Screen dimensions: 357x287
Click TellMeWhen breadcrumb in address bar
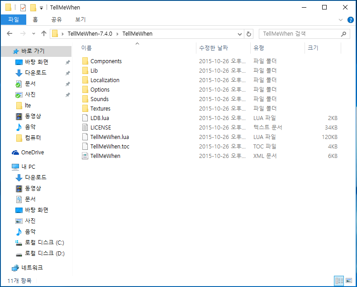(137, 33)
